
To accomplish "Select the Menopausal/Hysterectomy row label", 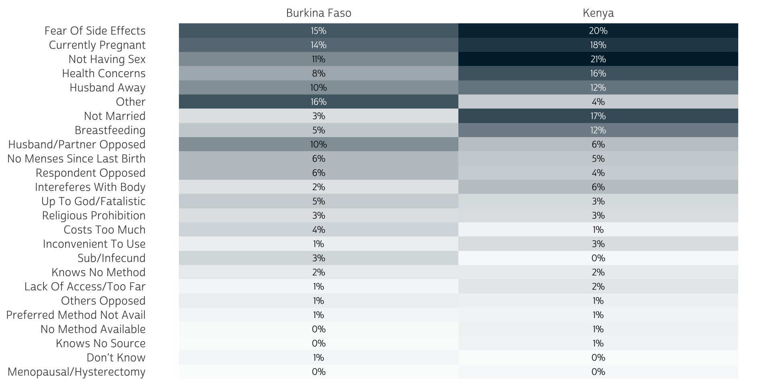I will (x=76, y=372).
